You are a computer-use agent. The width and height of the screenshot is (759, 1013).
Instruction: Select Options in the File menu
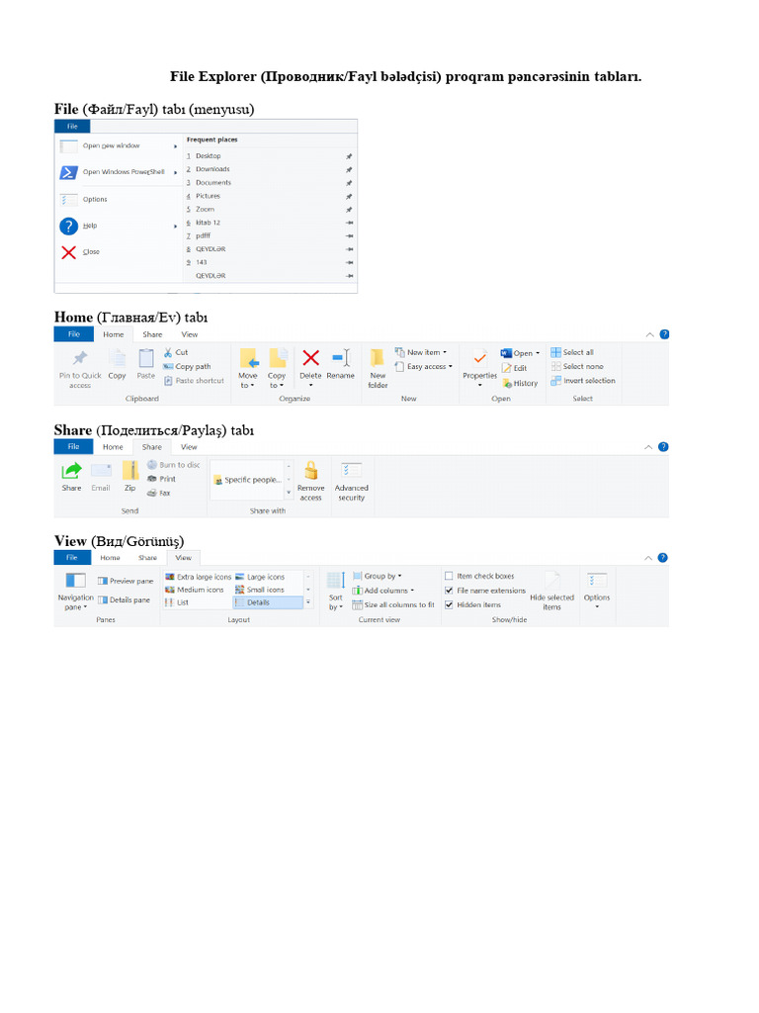95,199
